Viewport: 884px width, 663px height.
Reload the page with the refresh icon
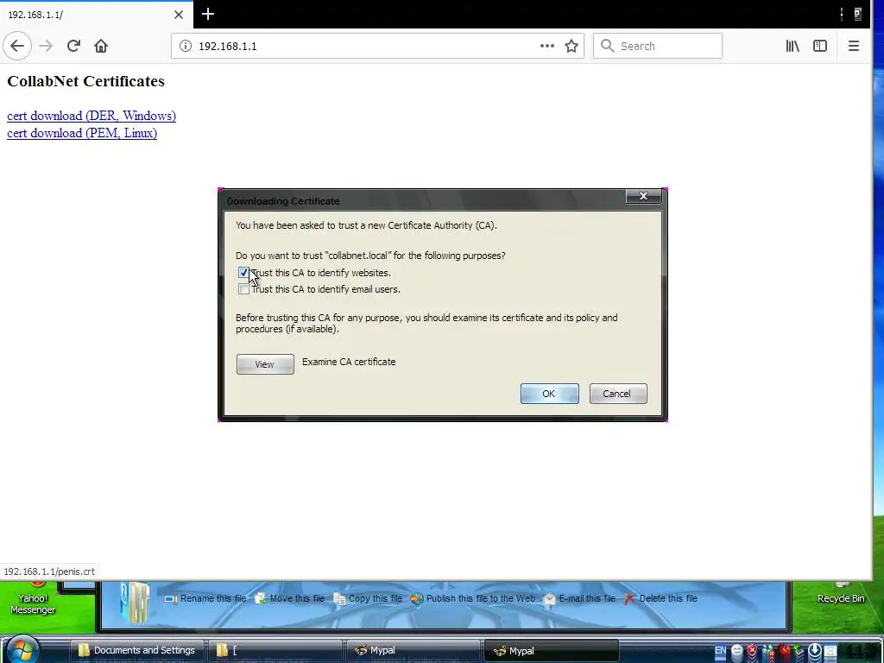pyautogui.click(x=73, y=46)
